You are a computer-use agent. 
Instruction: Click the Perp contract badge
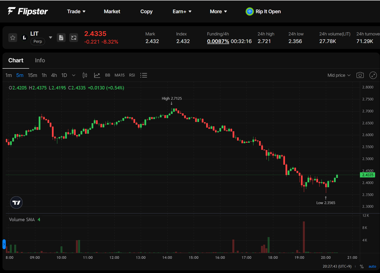click(x=38, y=41)
